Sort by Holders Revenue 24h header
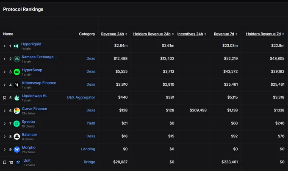This screenshot has height=171, width=288. click(152, 34)
